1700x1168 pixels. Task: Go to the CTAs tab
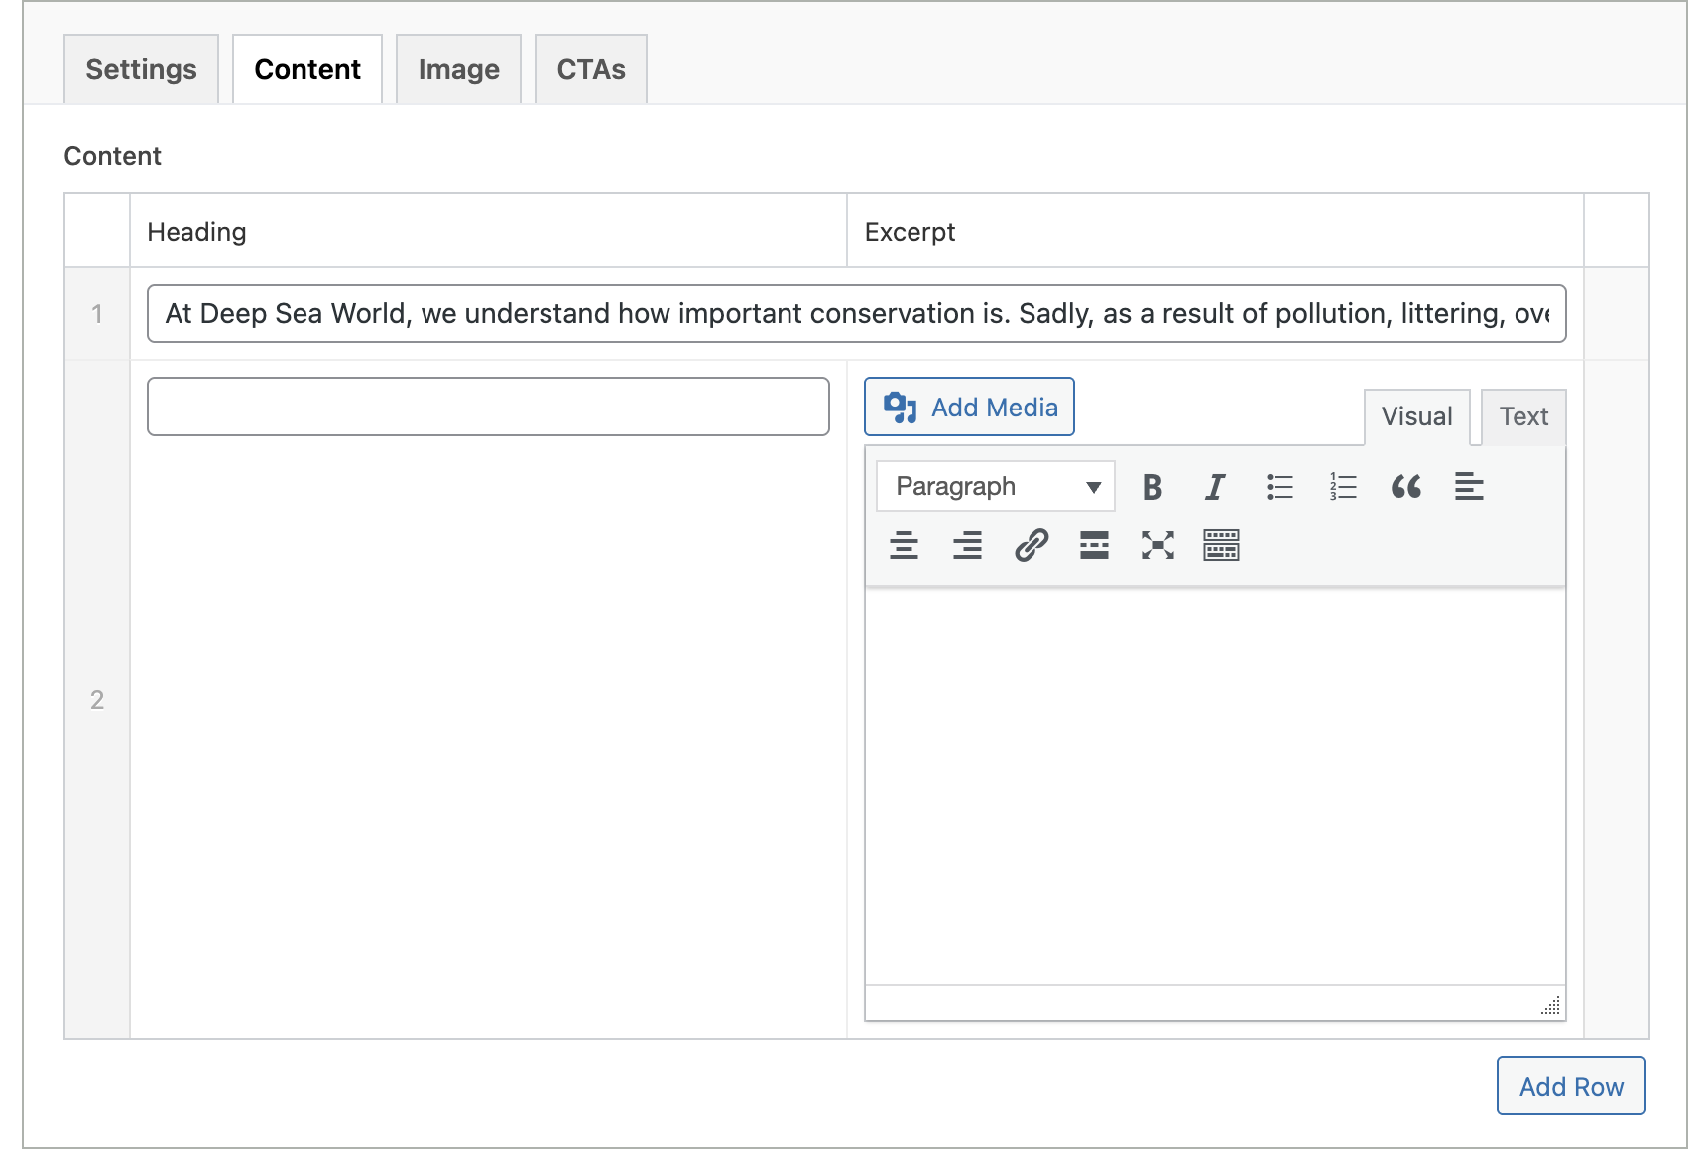591,69
